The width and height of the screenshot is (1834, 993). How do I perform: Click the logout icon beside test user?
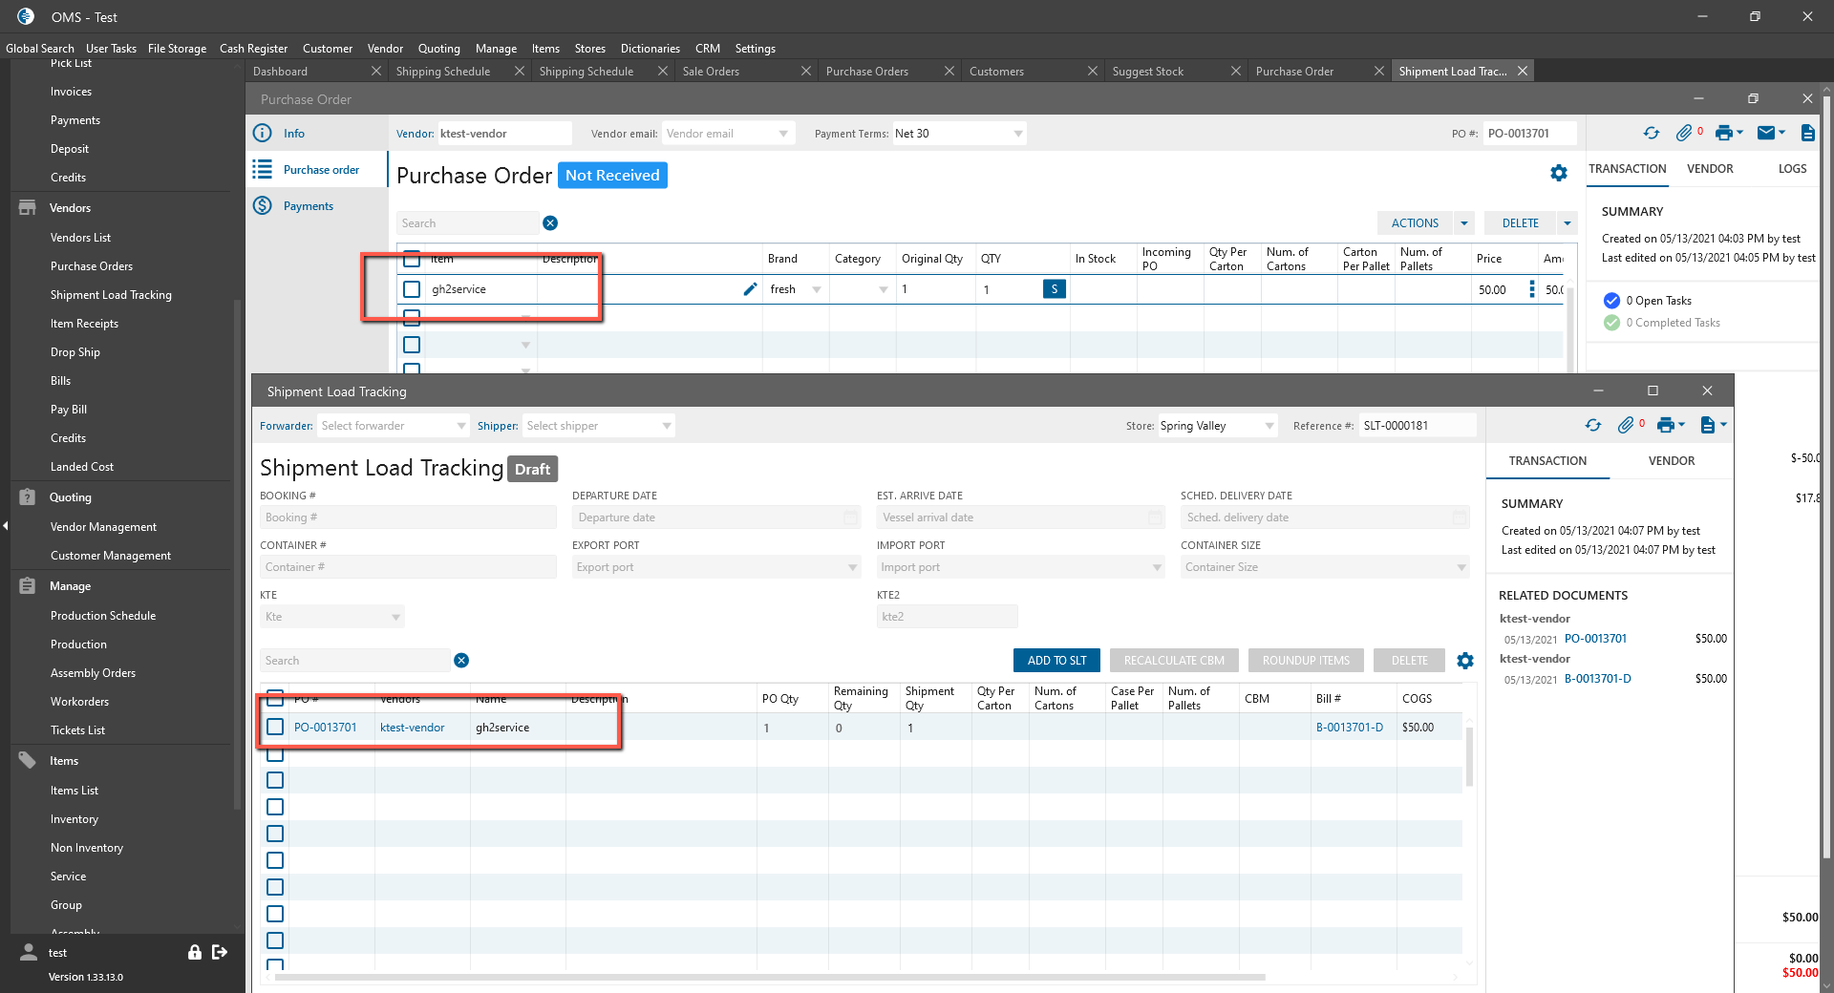point(220,952)
